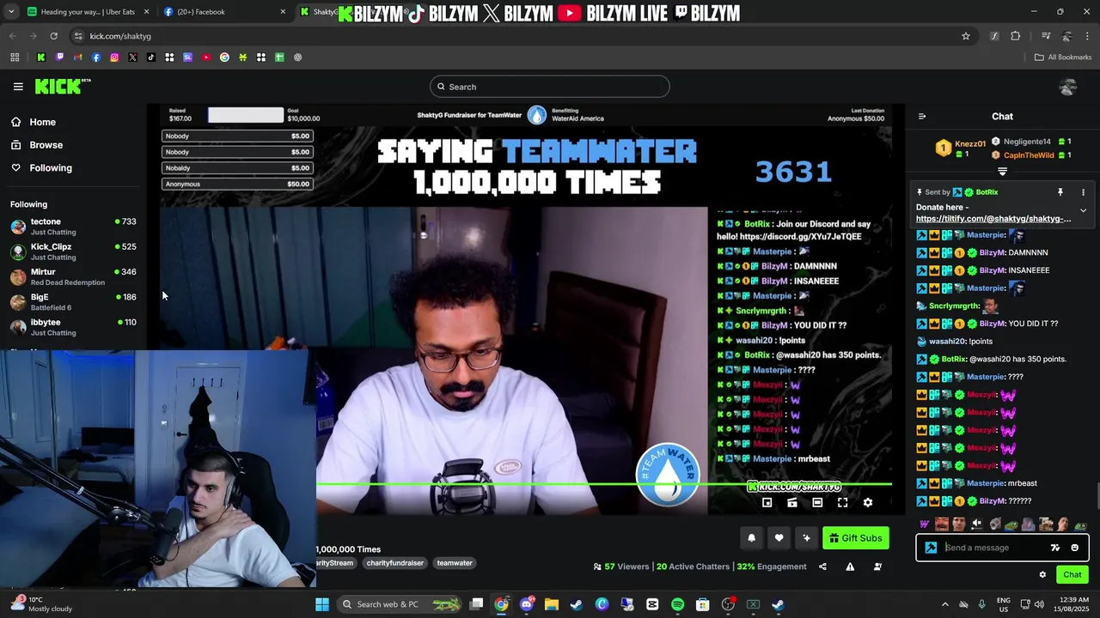Image resolution: width=1100 pixels, height=618 pixels.
Task: Share the stream via share icon
Action: click(822, 566)
